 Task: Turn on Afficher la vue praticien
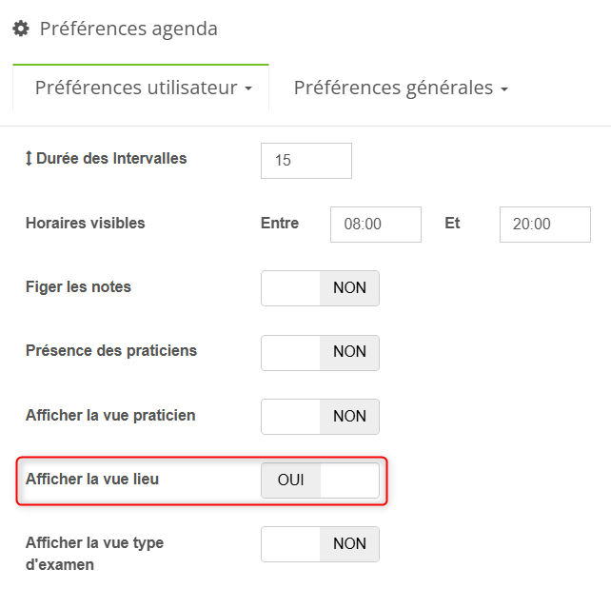(x=320, y=416)
